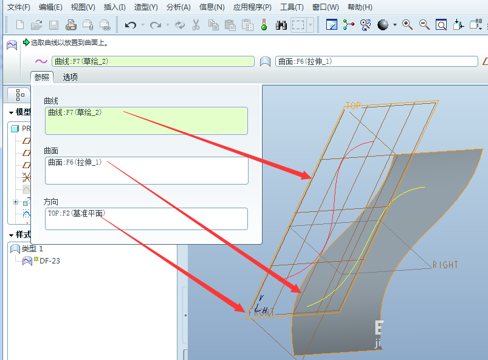The width and height of the screenshot is (488, 360).
Task: Open the 帮助(H) menu
Action: tap(360, 7)
